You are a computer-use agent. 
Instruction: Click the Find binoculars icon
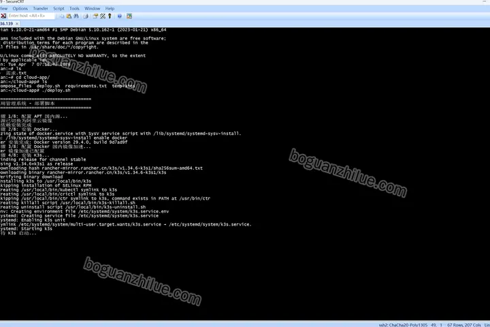coord(76,16)
